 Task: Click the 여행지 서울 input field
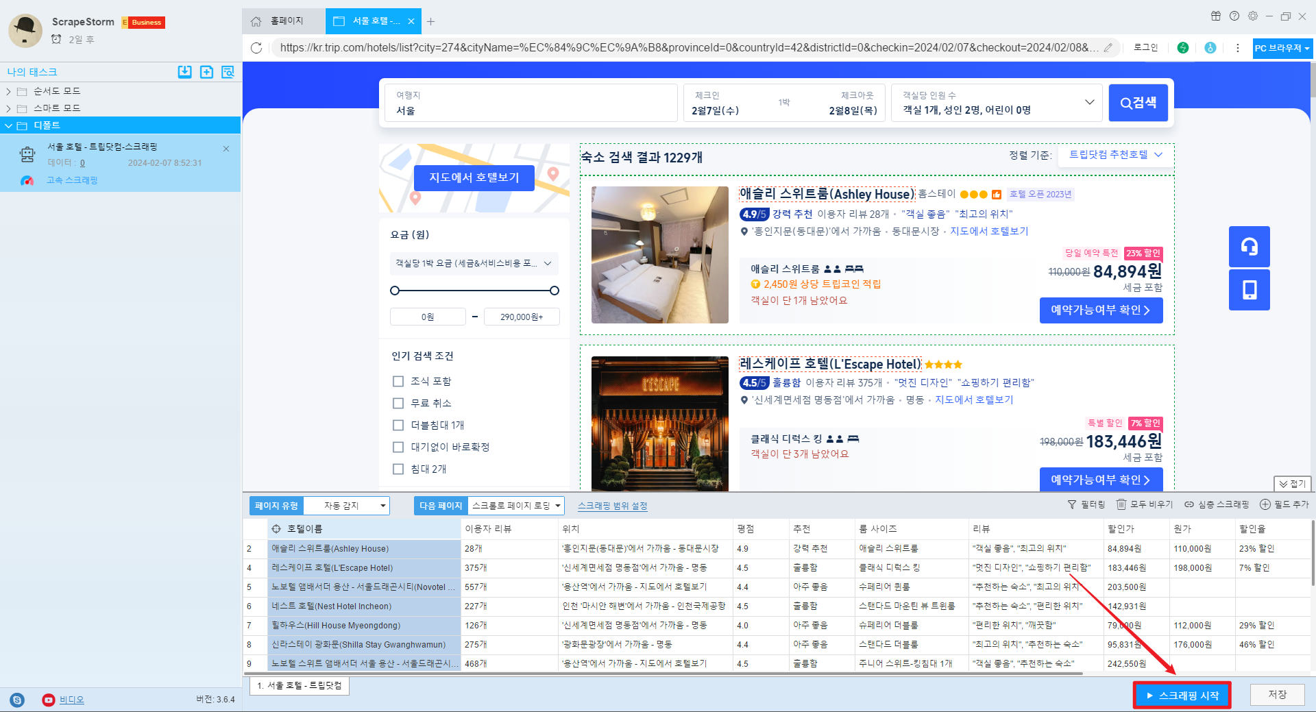[x=531, y=103]
